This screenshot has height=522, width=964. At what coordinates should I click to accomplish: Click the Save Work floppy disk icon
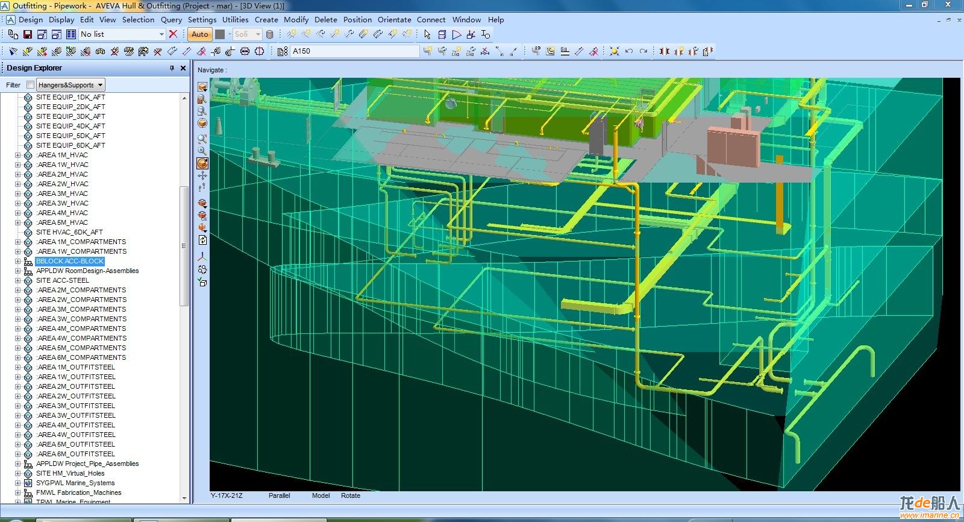pos(28,34)
